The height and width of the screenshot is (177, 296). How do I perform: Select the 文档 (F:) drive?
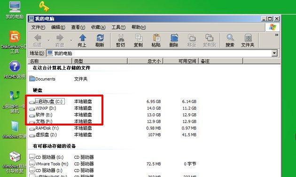(41, 121)
